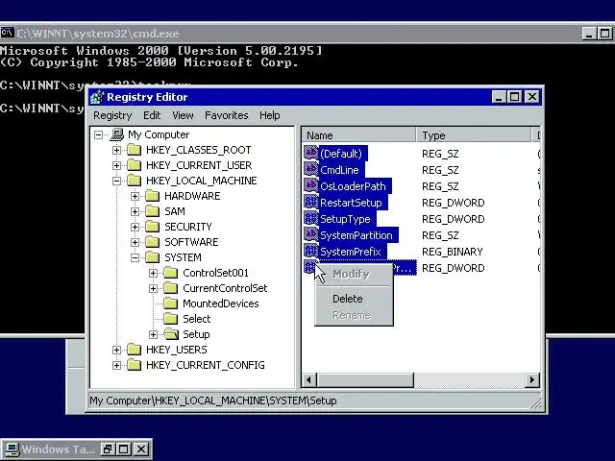
Task: Click the SystemPrefix binary value icon
Action: click(x=311, y=252)
